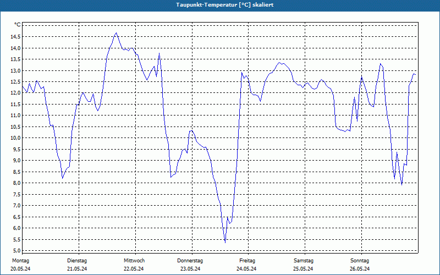Viewport: 440px width, 275px height.
Task: Select the Samstag day label
Action: (x=304, y=261)
